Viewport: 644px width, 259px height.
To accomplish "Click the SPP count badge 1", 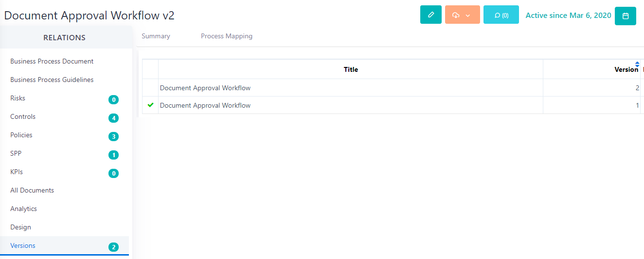I will (x=113, y=155).
